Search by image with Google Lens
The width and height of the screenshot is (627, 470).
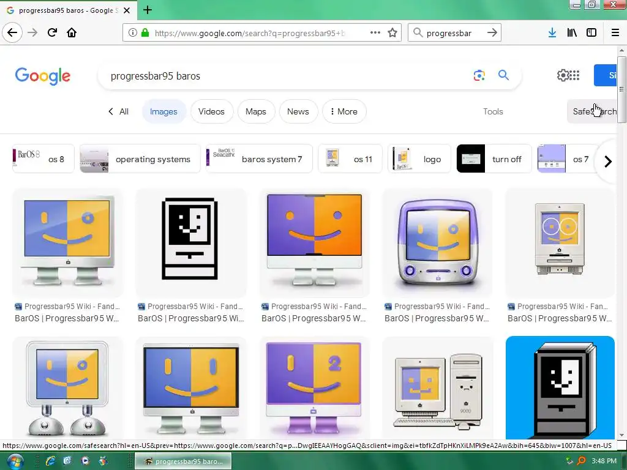click(x=479, y=75)
